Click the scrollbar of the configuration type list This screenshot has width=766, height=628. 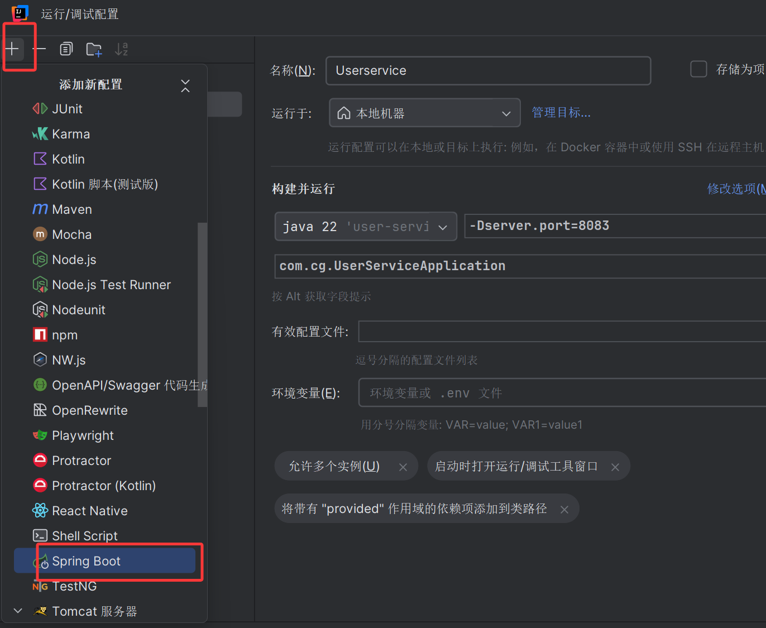[202, 315]
